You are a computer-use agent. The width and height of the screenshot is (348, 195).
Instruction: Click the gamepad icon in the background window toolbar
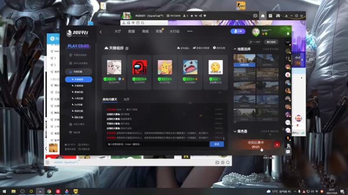(278, 16)
